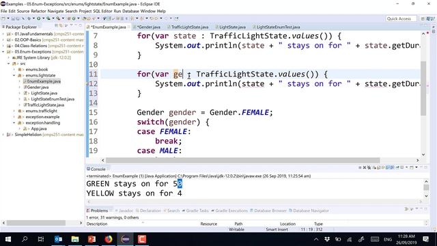Open the SQL Editor menu
The height and width of the screenshot is (246, 437).
(x=102, y=11)
